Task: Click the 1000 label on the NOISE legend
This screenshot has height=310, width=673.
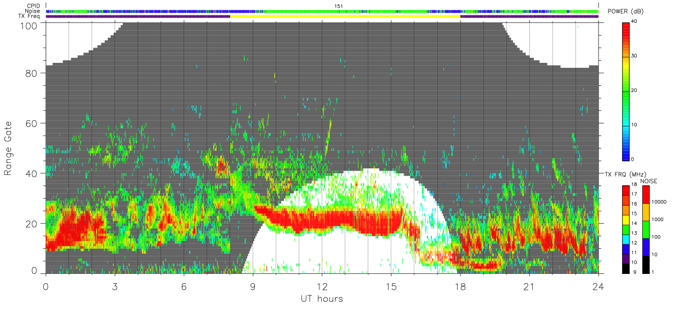Action: (x=657, y=220)
